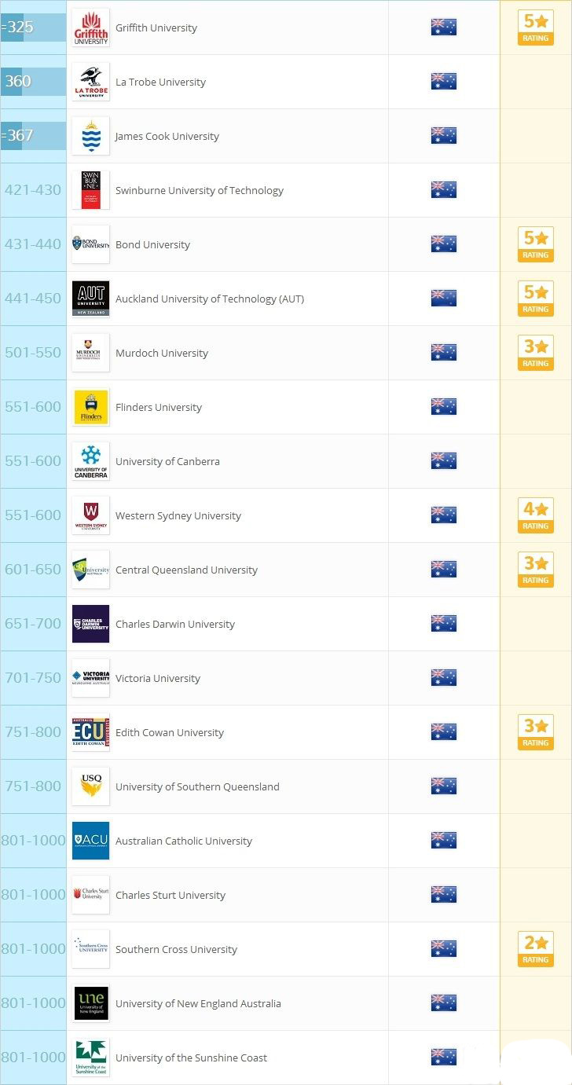Click University of New England Australia name
Viewport: 572px width, 1085px height.
(x=198, y=1004)
